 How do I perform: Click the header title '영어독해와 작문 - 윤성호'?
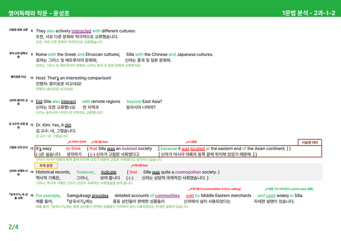(39, 13)
